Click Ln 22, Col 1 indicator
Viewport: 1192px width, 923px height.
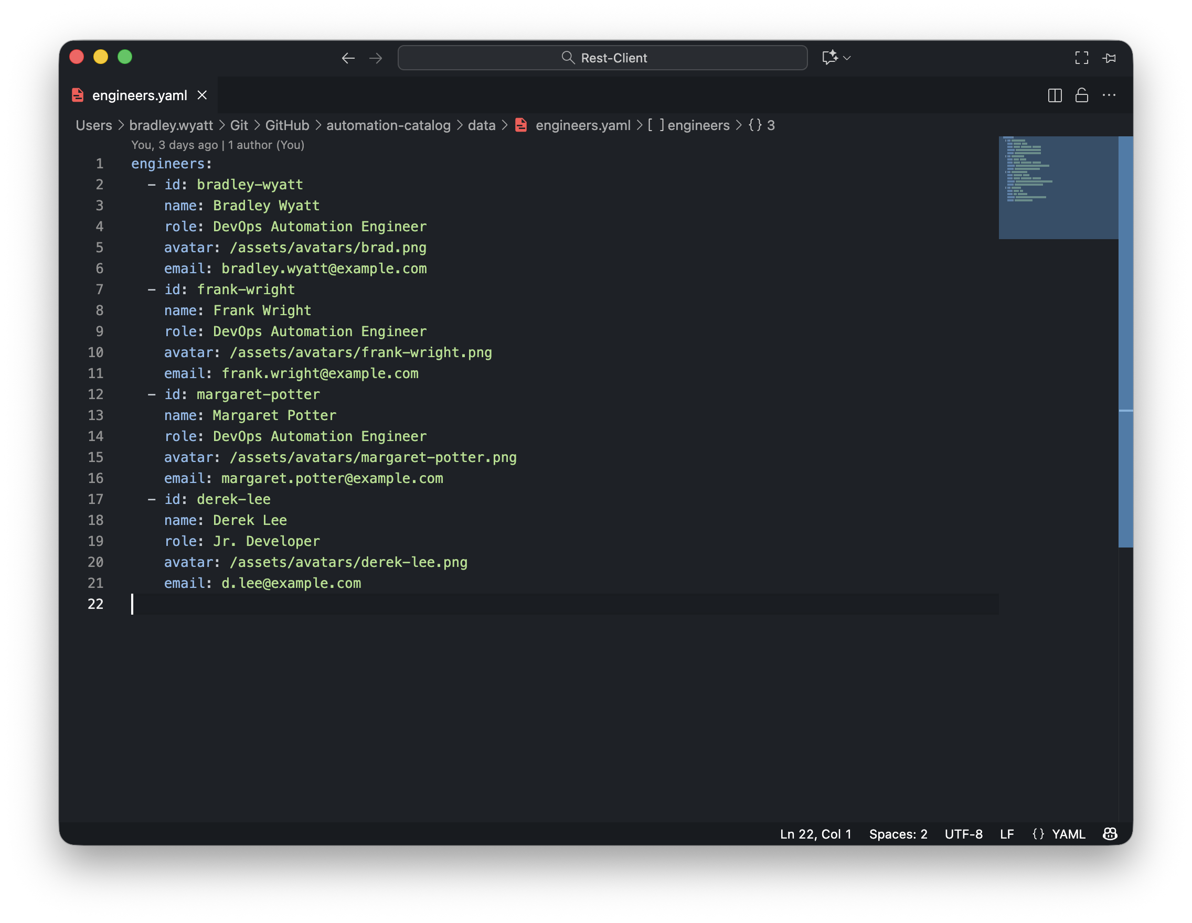tap(815, 834)
